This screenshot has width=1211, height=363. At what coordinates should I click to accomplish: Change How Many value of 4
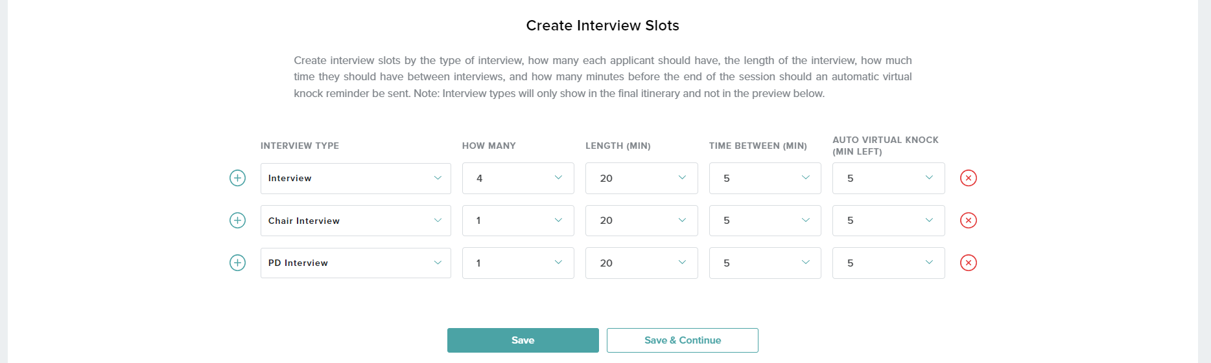point(518,179)
